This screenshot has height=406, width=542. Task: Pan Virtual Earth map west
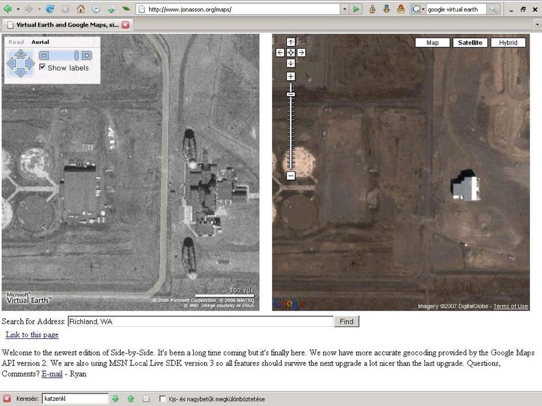11,64
